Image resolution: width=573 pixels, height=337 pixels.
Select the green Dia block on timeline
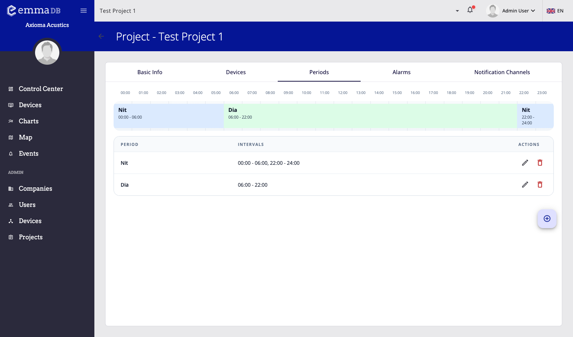370,116
